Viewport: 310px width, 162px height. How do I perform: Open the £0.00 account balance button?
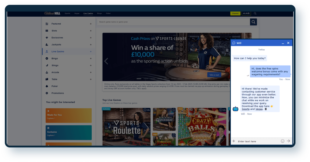click(x=246, y=13)
